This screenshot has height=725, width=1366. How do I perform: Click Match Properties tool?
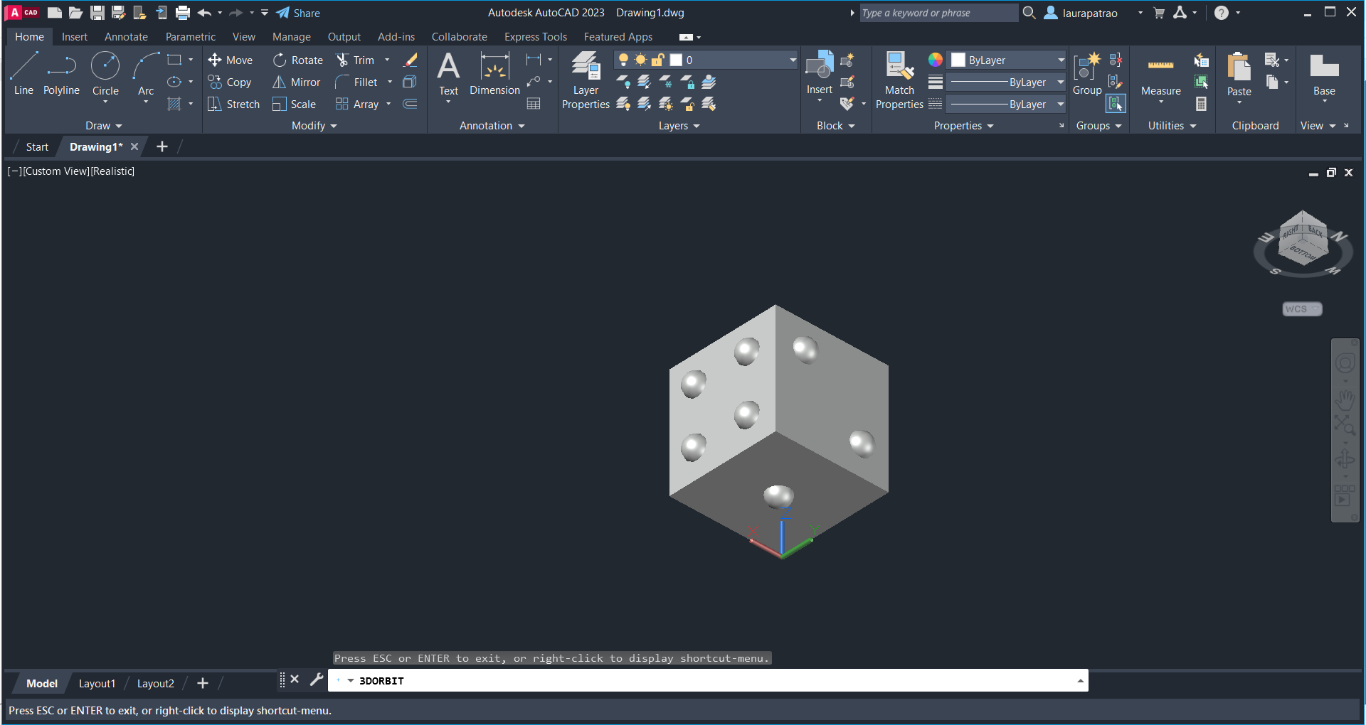coord(899,80)
